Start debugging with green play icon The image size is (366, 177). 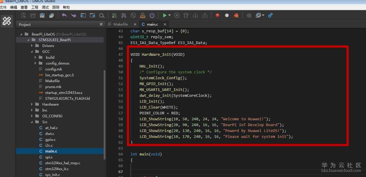coord(165,15)
